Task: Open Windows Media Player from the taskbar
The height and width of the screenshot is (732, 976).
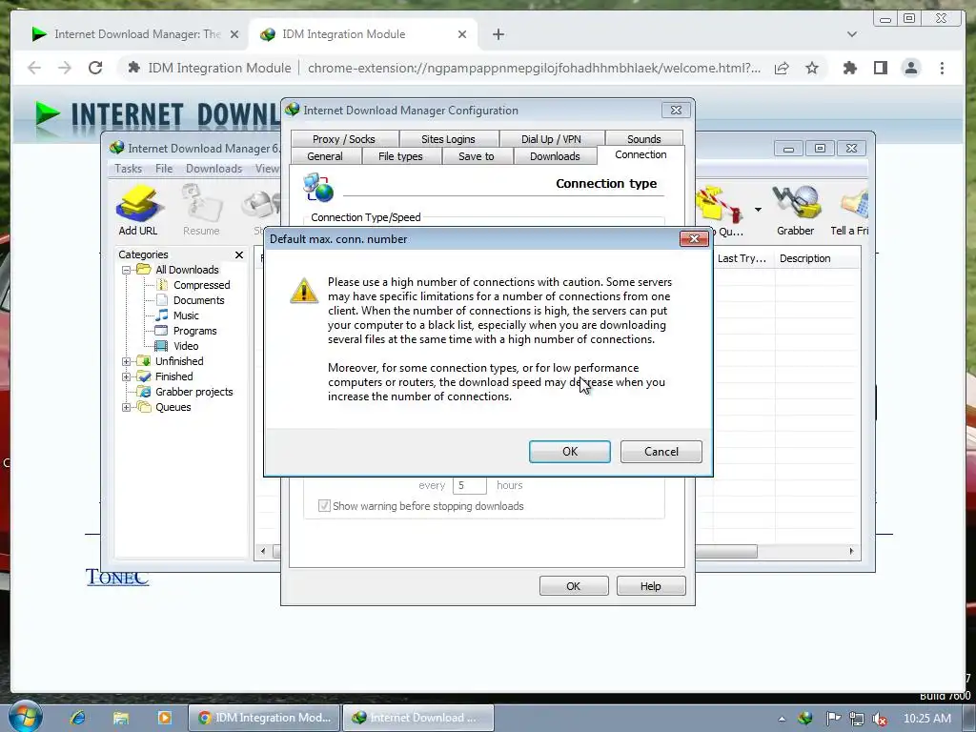Action: click(164, 718)
